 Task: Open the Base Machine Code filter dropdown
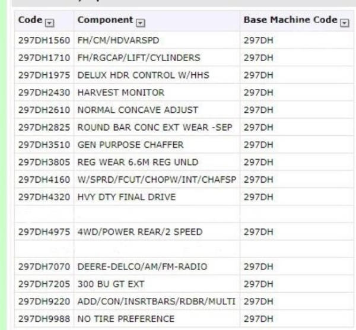[x=344, y=21]
